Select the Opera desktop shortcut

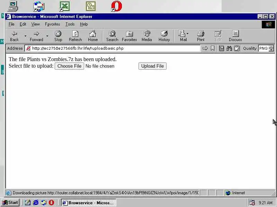coord(117,6)
